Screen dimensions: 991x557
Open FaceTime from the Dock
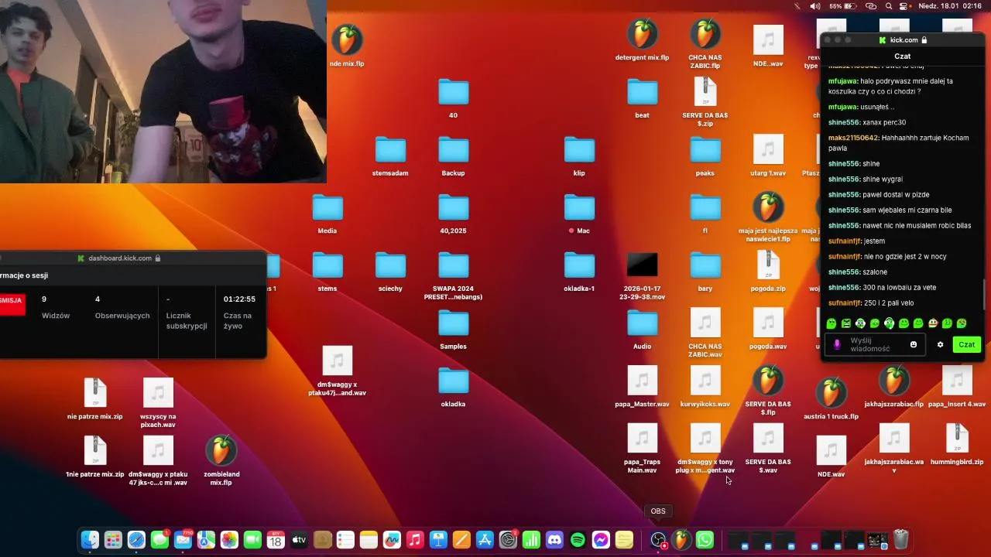pyautogui.click(x=252, y=540)
